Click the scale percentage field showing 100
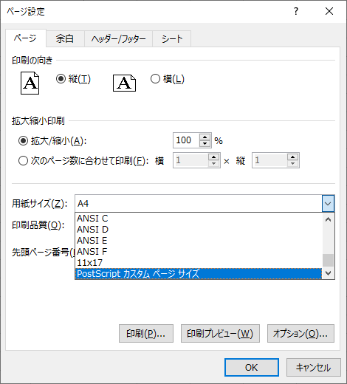 coord(187,140)
